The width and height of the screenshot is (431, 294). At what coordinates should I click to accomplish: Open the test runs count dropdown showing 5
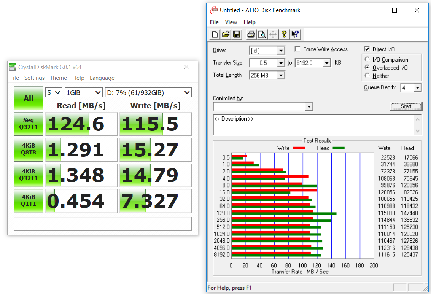(54, 92)
